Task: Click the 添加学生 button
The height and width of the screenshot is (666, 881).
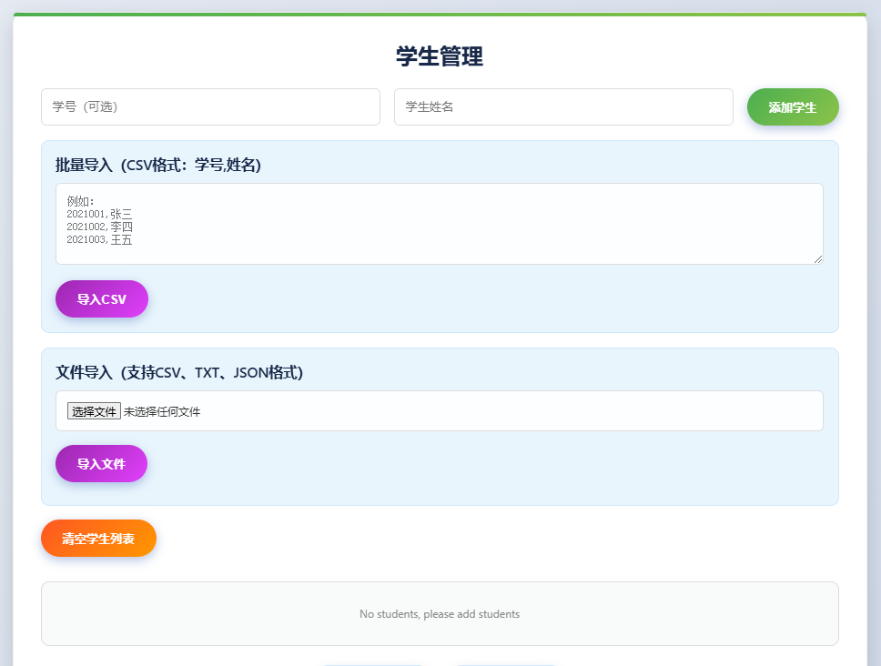Action: pyautogui.click(x=793, y=106)
